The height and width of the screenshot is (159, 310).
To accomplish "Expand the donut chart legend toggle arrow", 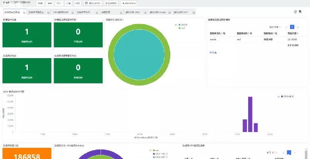I will coord(176,24).
